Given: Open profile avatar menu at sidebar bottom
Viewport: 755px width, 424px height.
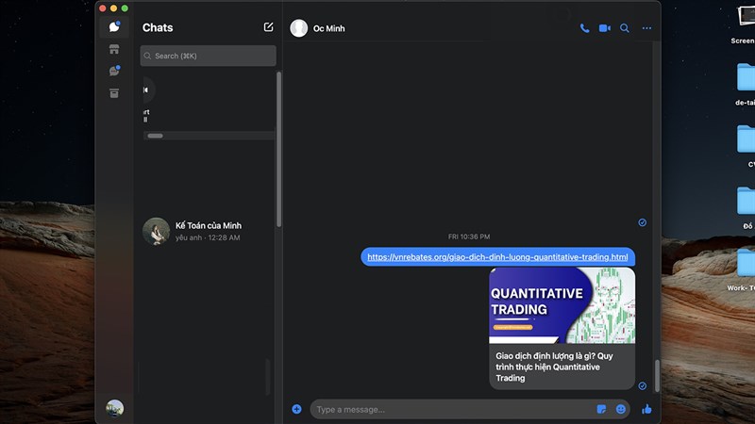Looking at the screenshot, I should pyautogui.click(x=114, y=408).
